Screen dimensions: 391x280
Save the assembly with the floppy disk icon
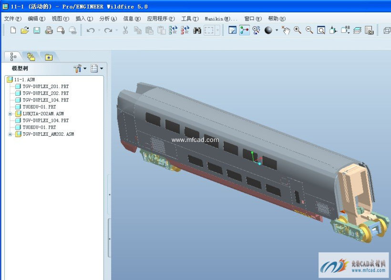click(x=37, y=30)
